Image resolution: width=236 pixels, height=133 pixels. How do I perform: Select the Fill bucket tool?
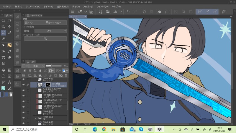3,70
